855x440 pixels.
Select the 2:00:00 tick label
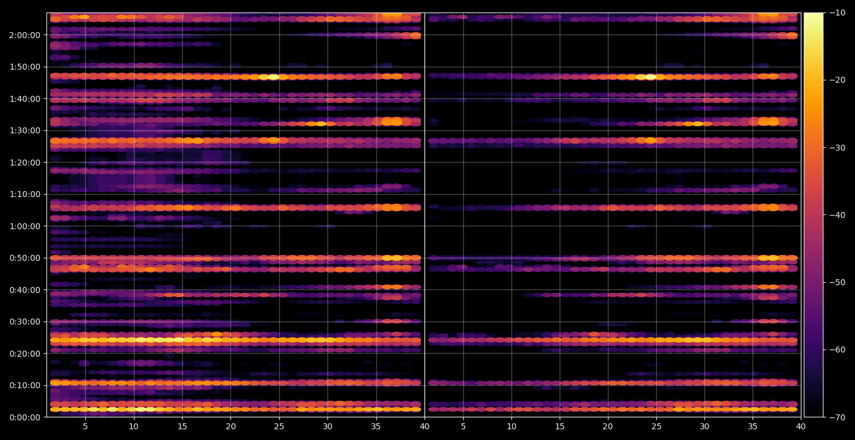pos(25,35)
